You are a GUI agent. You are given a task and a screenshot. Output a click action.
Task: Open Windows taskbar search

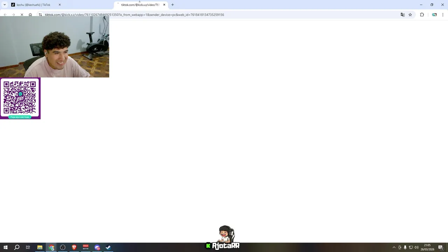point(16,247)
